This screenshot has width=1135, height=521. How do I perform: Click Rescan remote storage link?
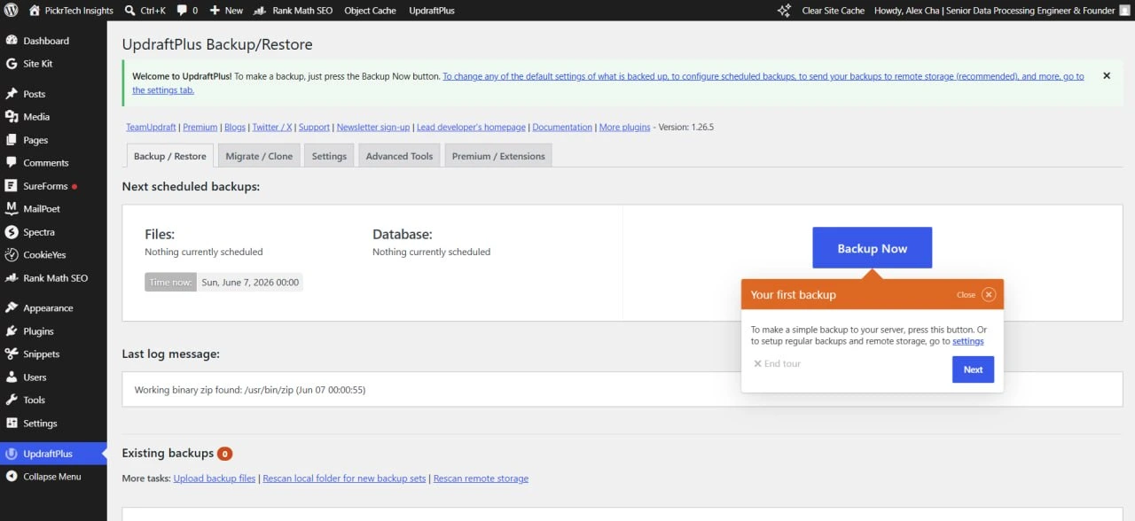(x=481, y=478)
